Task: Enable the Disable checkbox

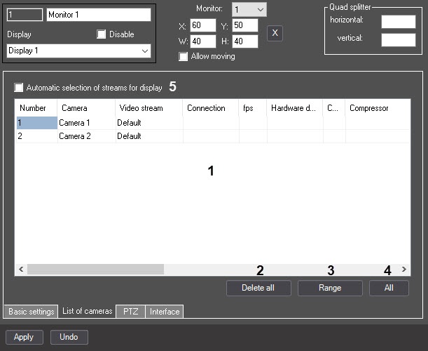Action: pyautogui.click(x=102, y=34)
